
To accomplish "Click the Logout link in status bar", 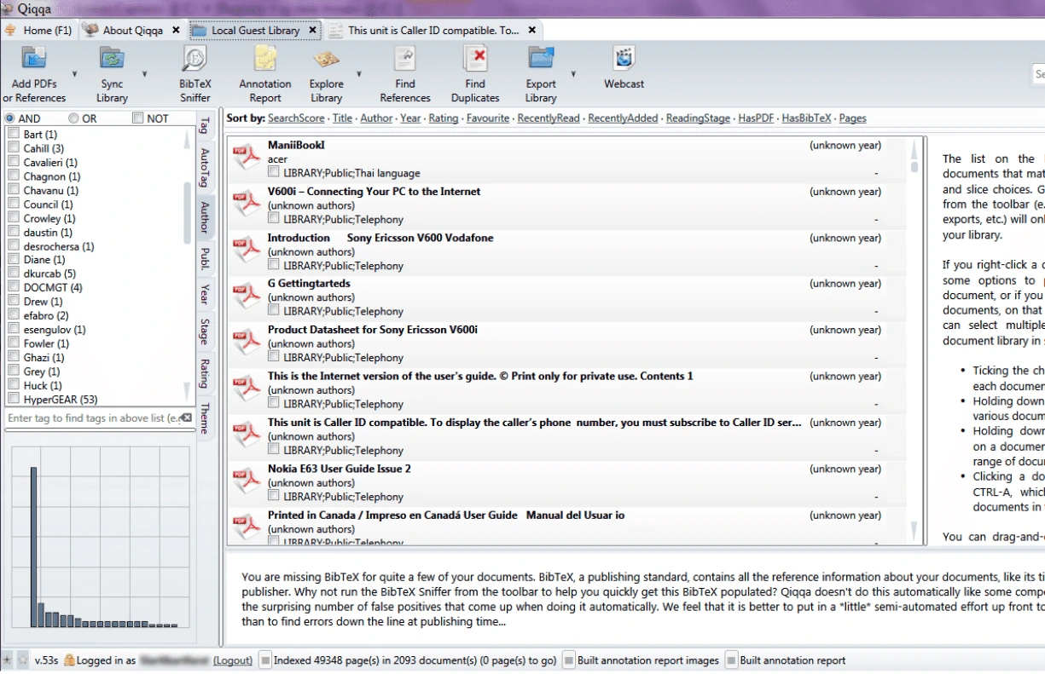I will 233,660.
